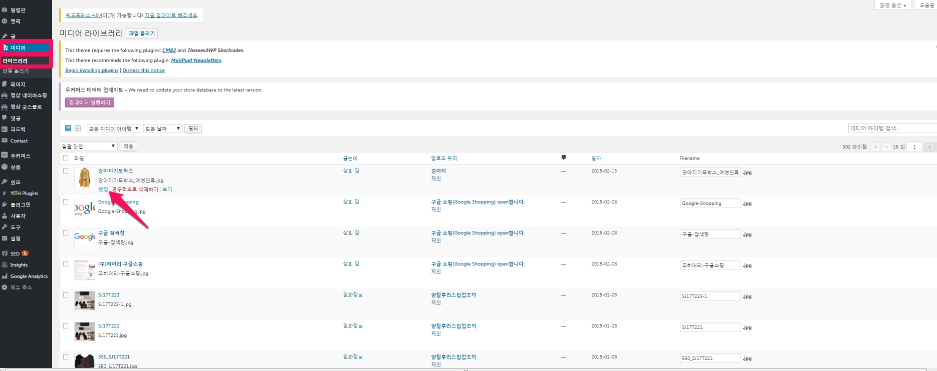The width and height of the screenshot is (937, 371).
Task: Switch to grid view icon
Action: click(x=78, y=128)
